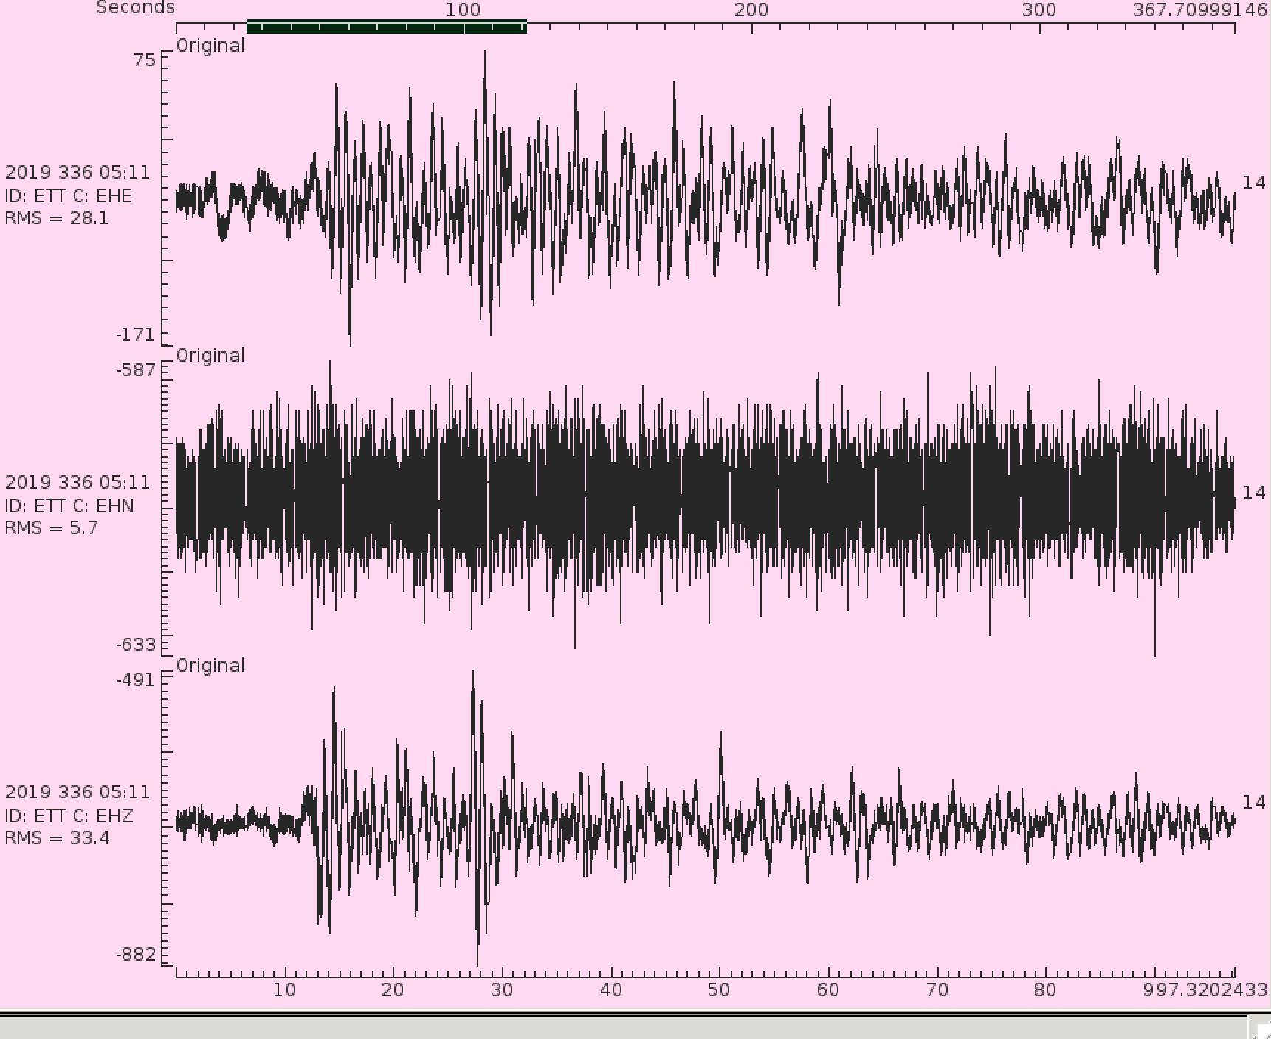Click the 'RMS = 28.1' value
The width and height of the screenshot is (1271, 1039).
(x=56, y=218)
